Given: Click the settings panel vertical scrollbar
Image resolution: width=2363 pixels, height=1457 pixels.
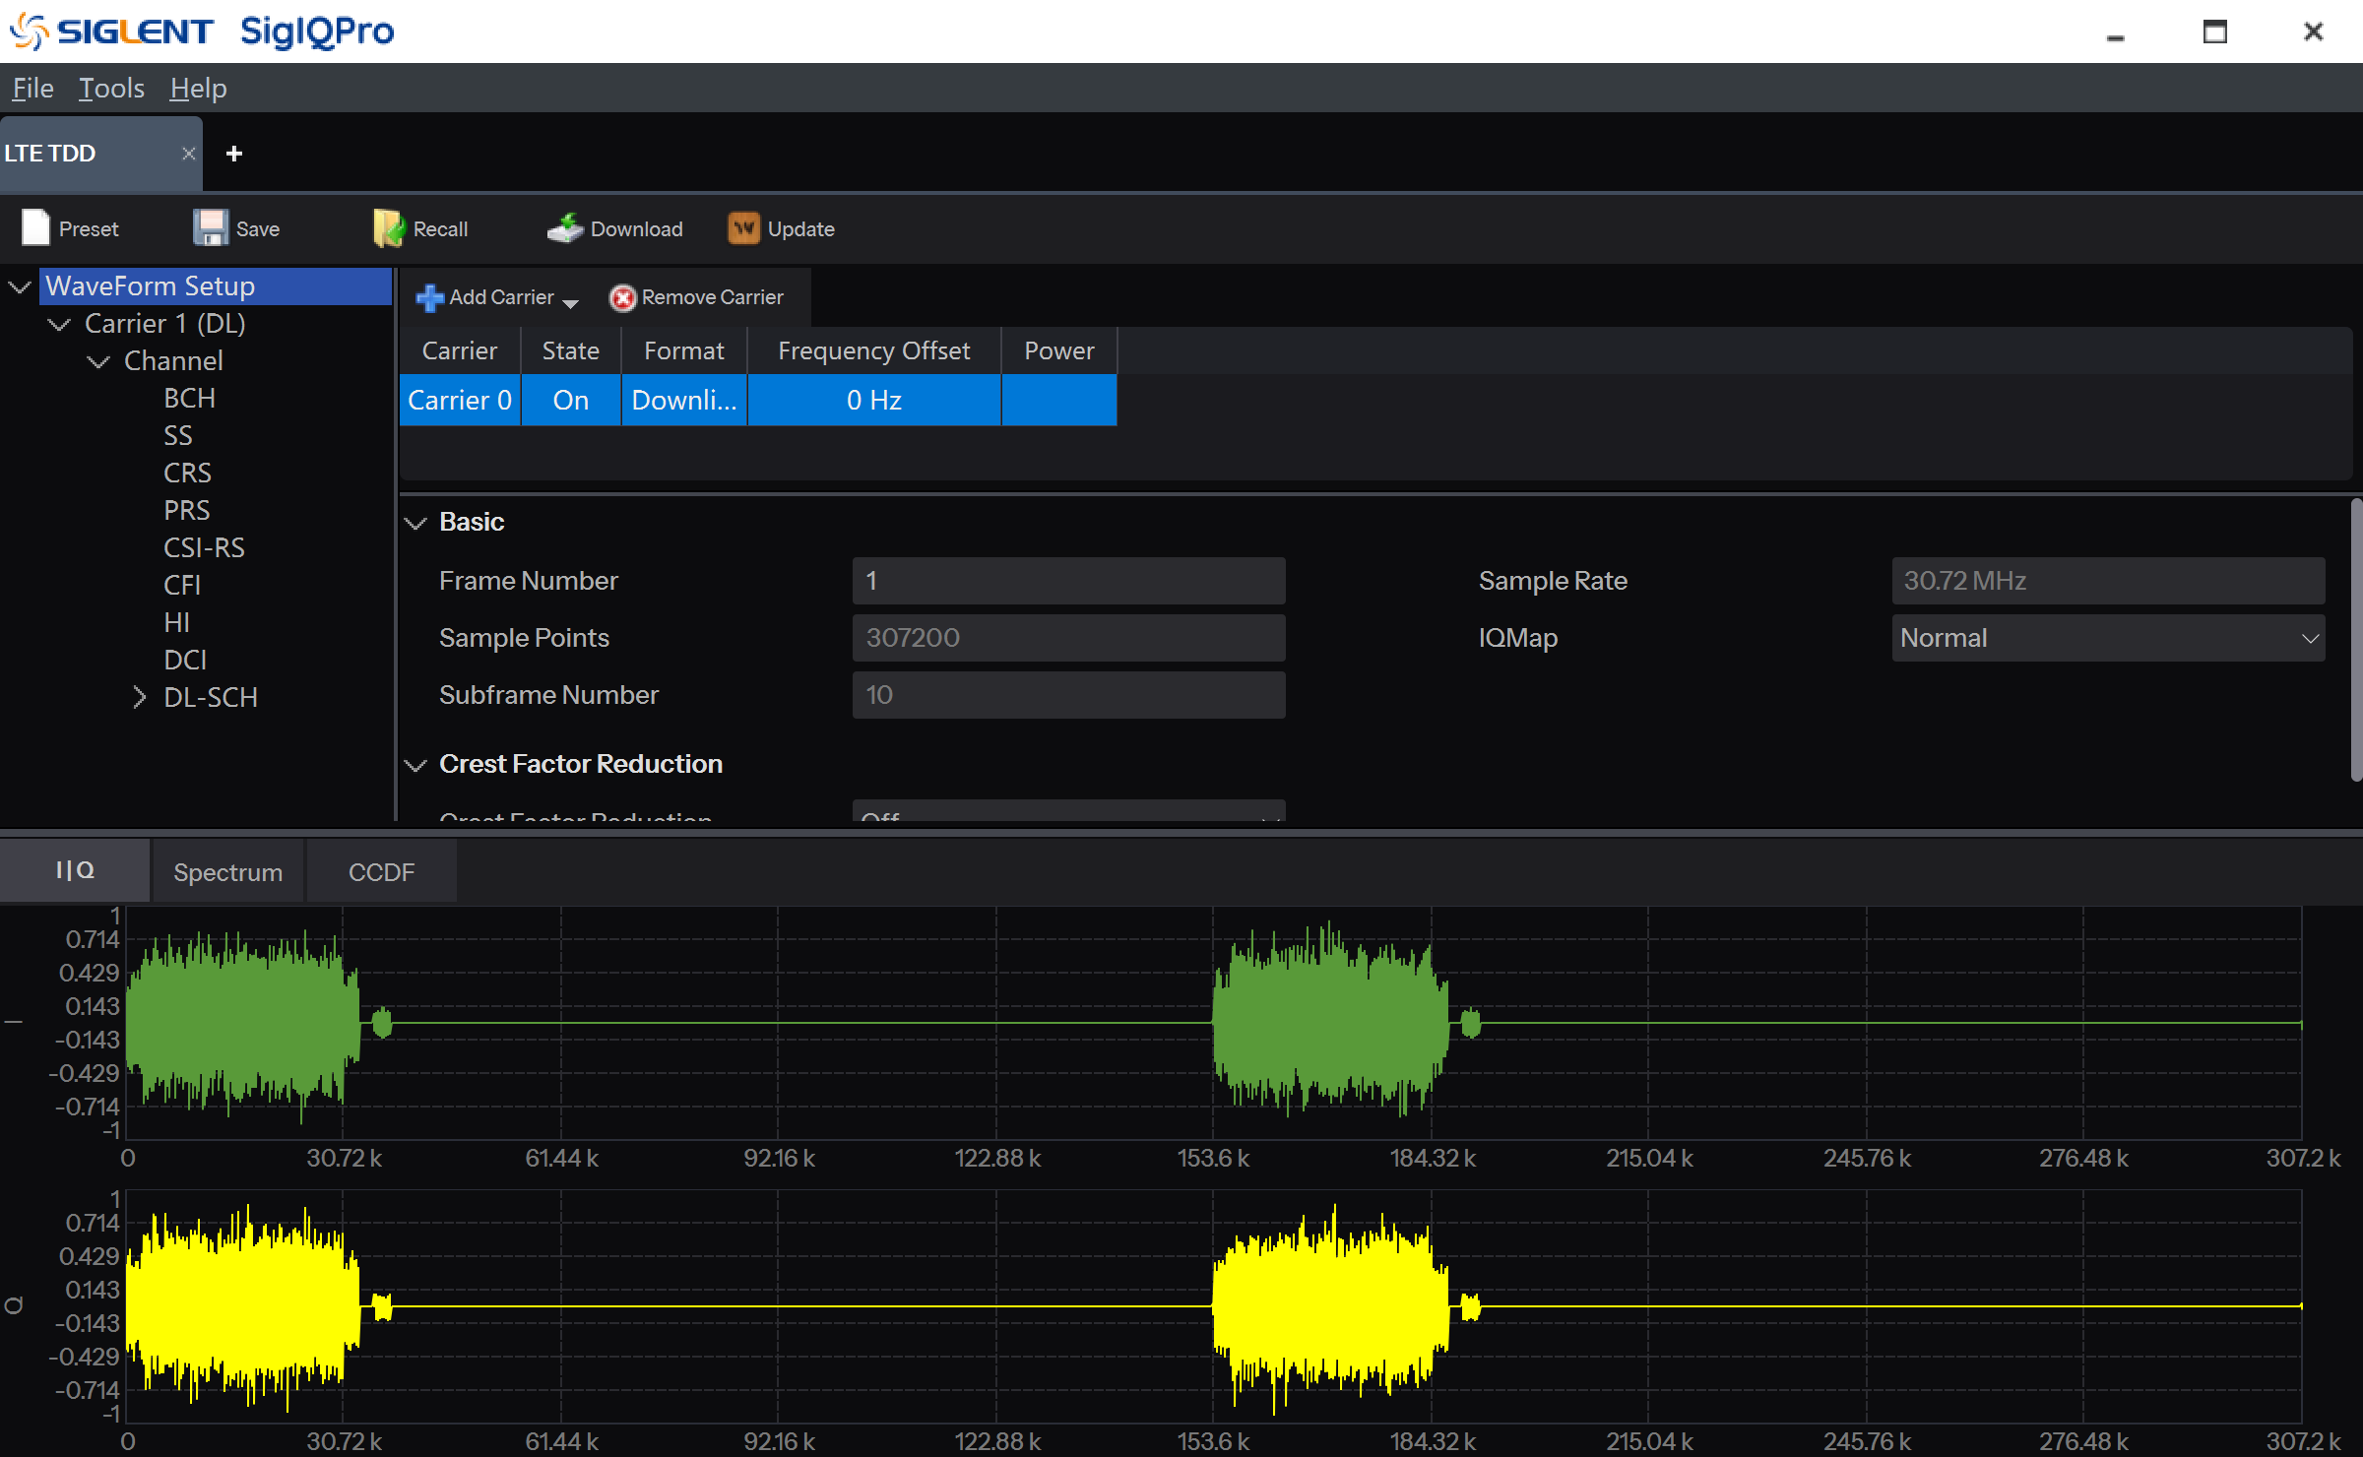Looking at the screenshot, I should (x=2355, y=640).
